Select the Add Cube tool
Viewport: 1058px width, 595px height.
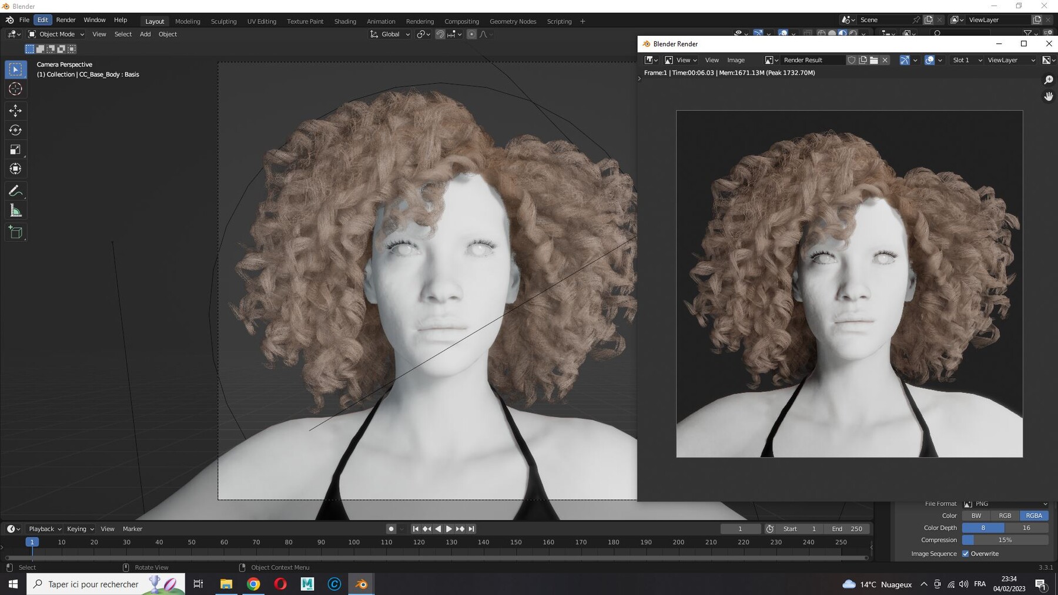click(15, 233)
